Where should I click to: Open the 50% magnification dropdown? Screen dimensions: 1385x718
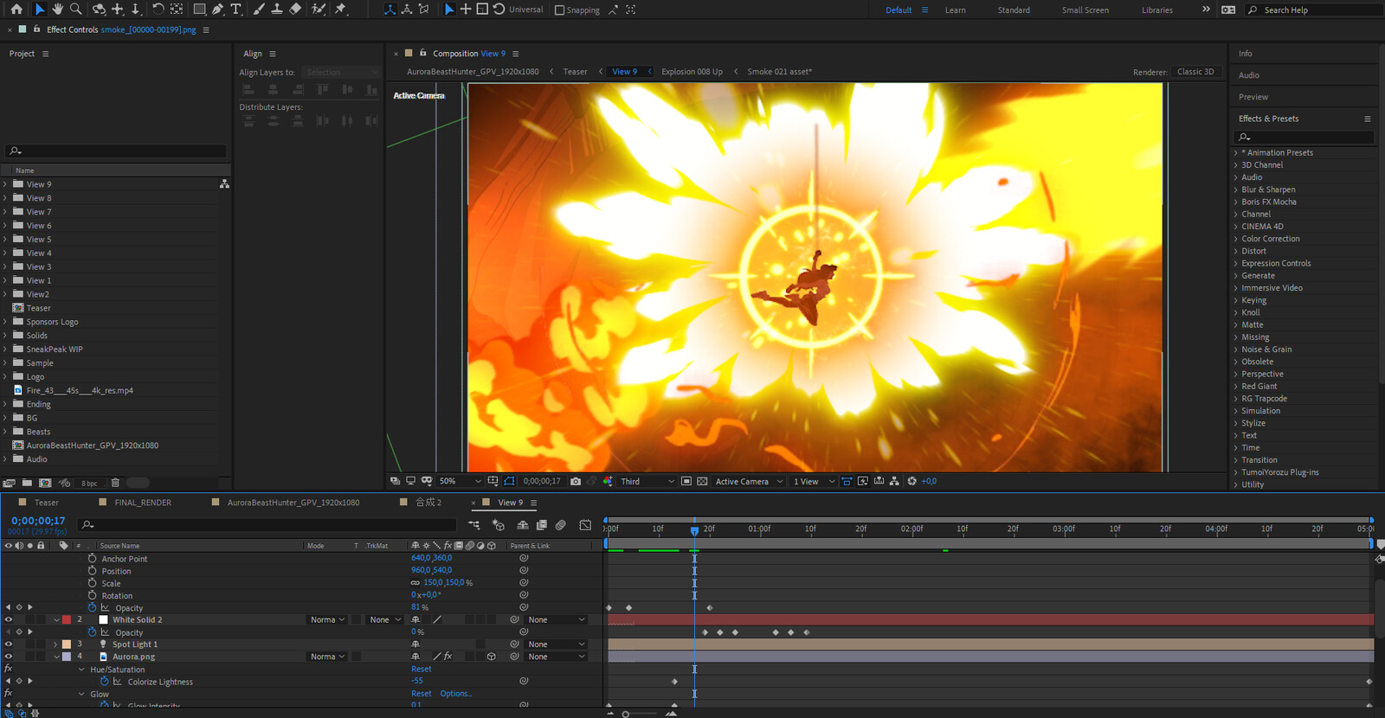pos(460,481)
